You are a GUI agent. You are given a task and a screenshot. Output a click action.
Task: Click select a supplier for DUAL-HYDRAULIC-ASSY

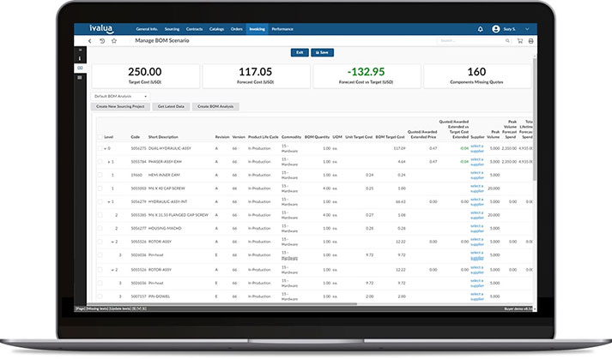tap(477, 148)
